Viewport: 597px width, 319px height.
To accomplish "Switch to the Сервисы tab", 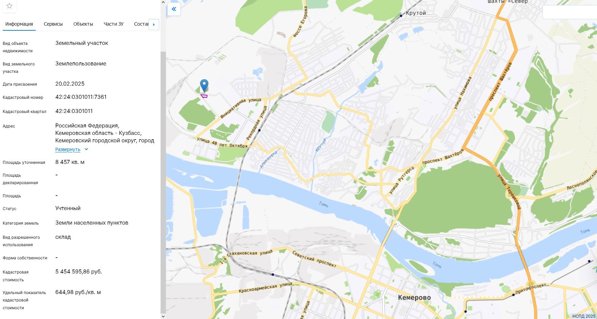I will tap(53, 24).
